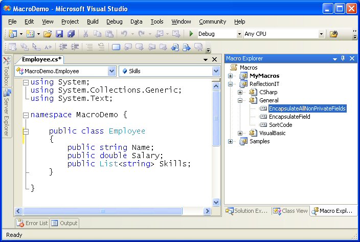Click the Undo arrow icon
The height and width of the screenshot is (242, 360).
124,34
